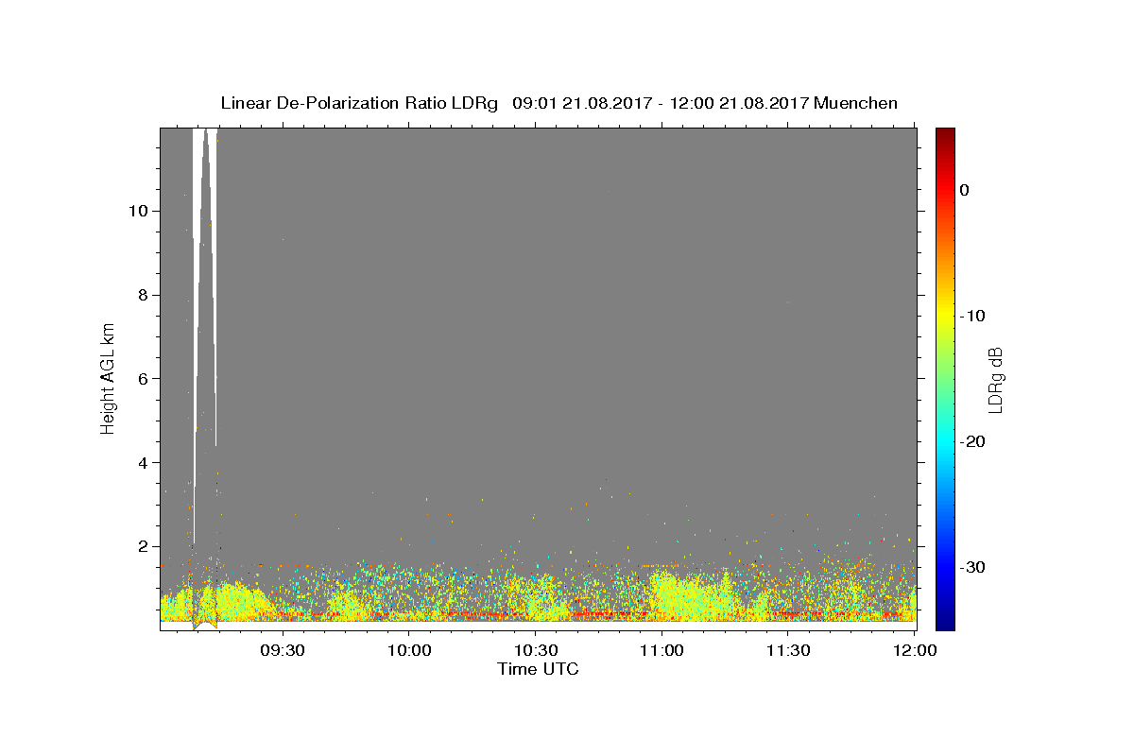This screenshot has width=1134, height=756.
Task: Click the 8 km height tick label
Action: coord(143,295)
